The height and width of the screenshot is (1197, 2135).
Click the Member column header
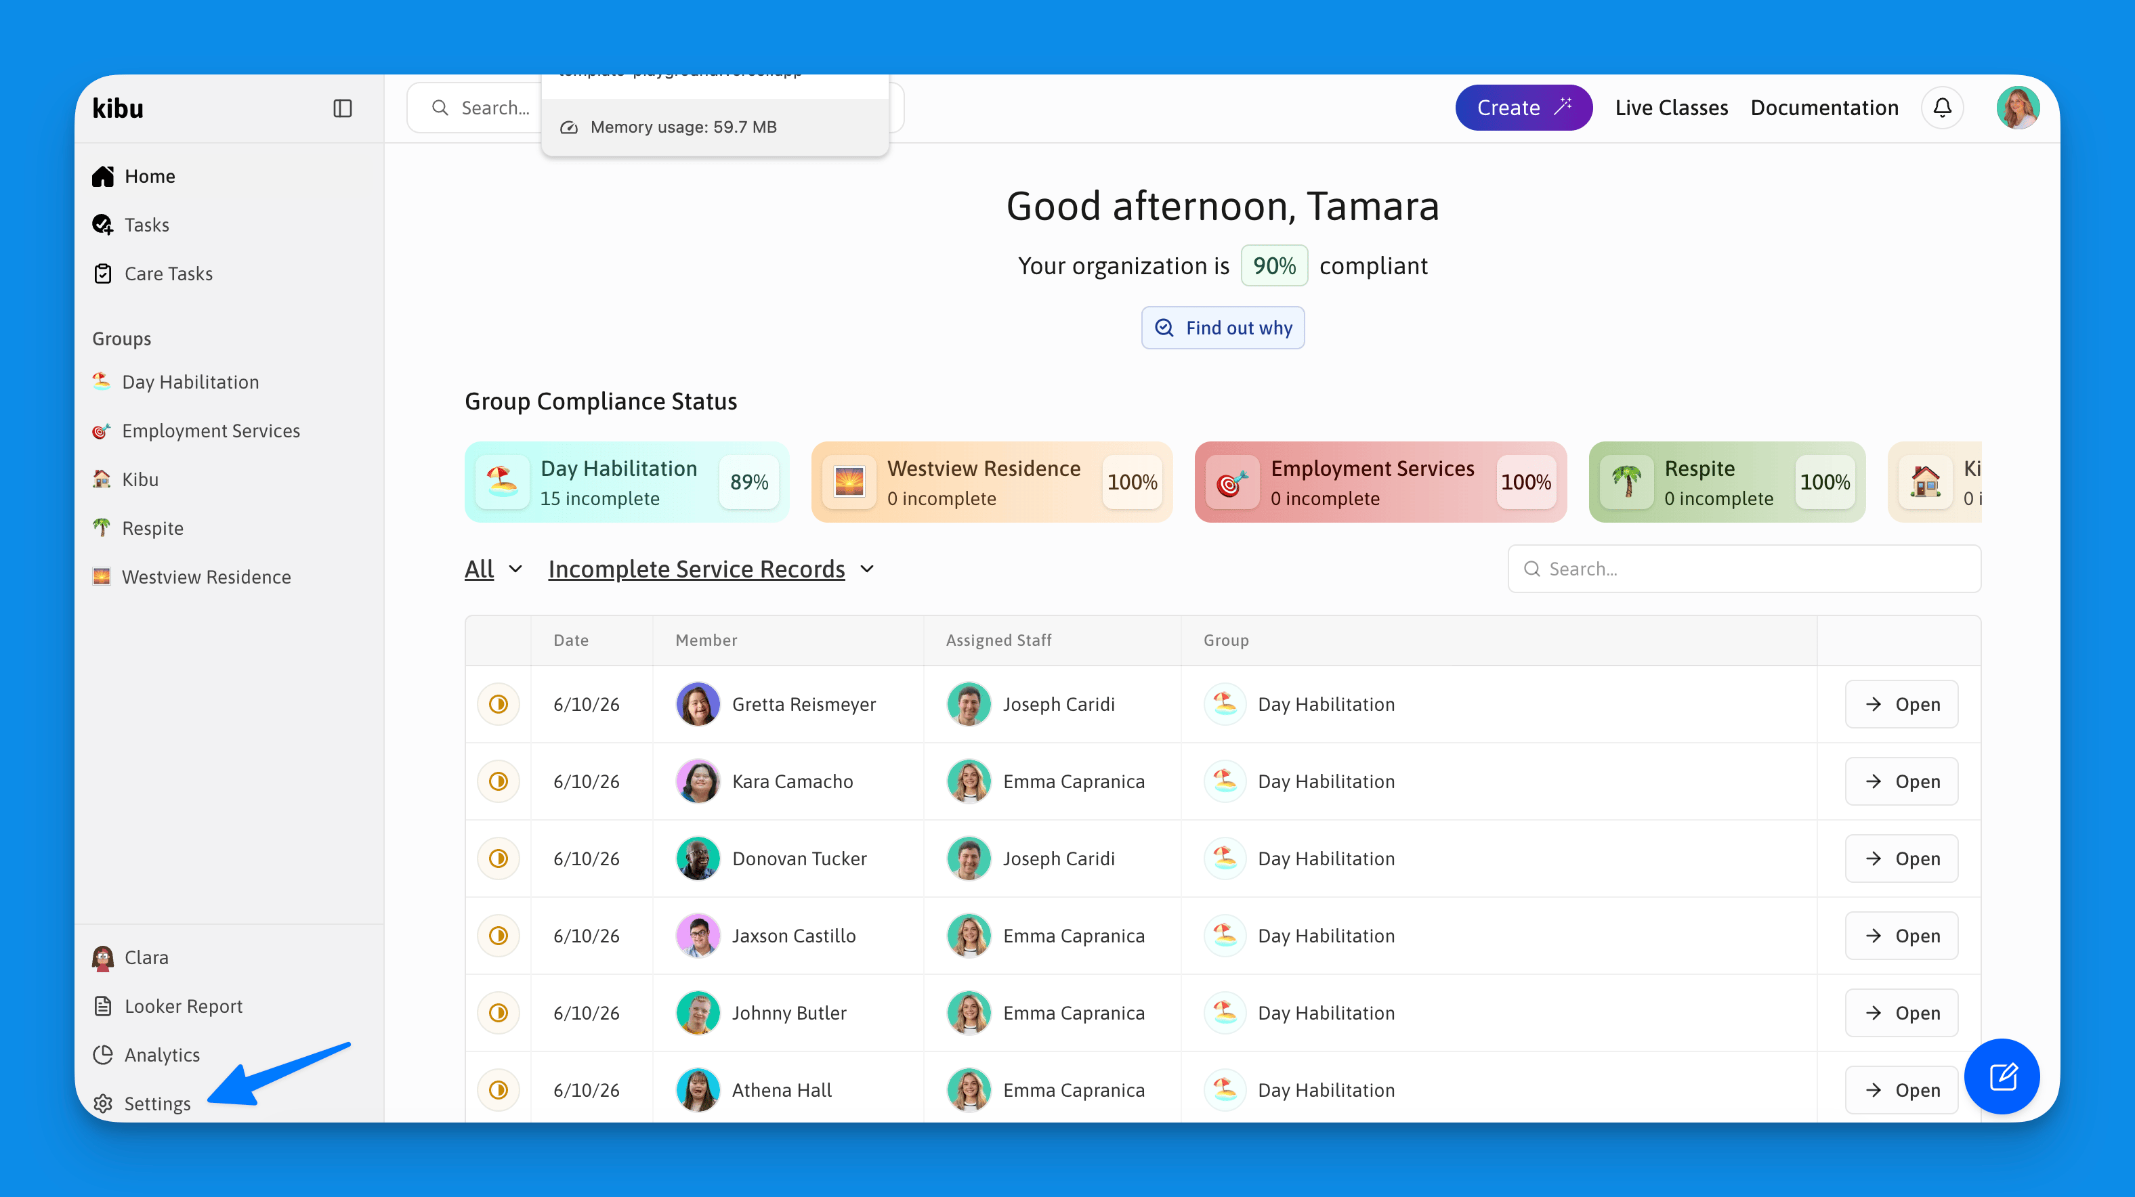coord(706,640)
